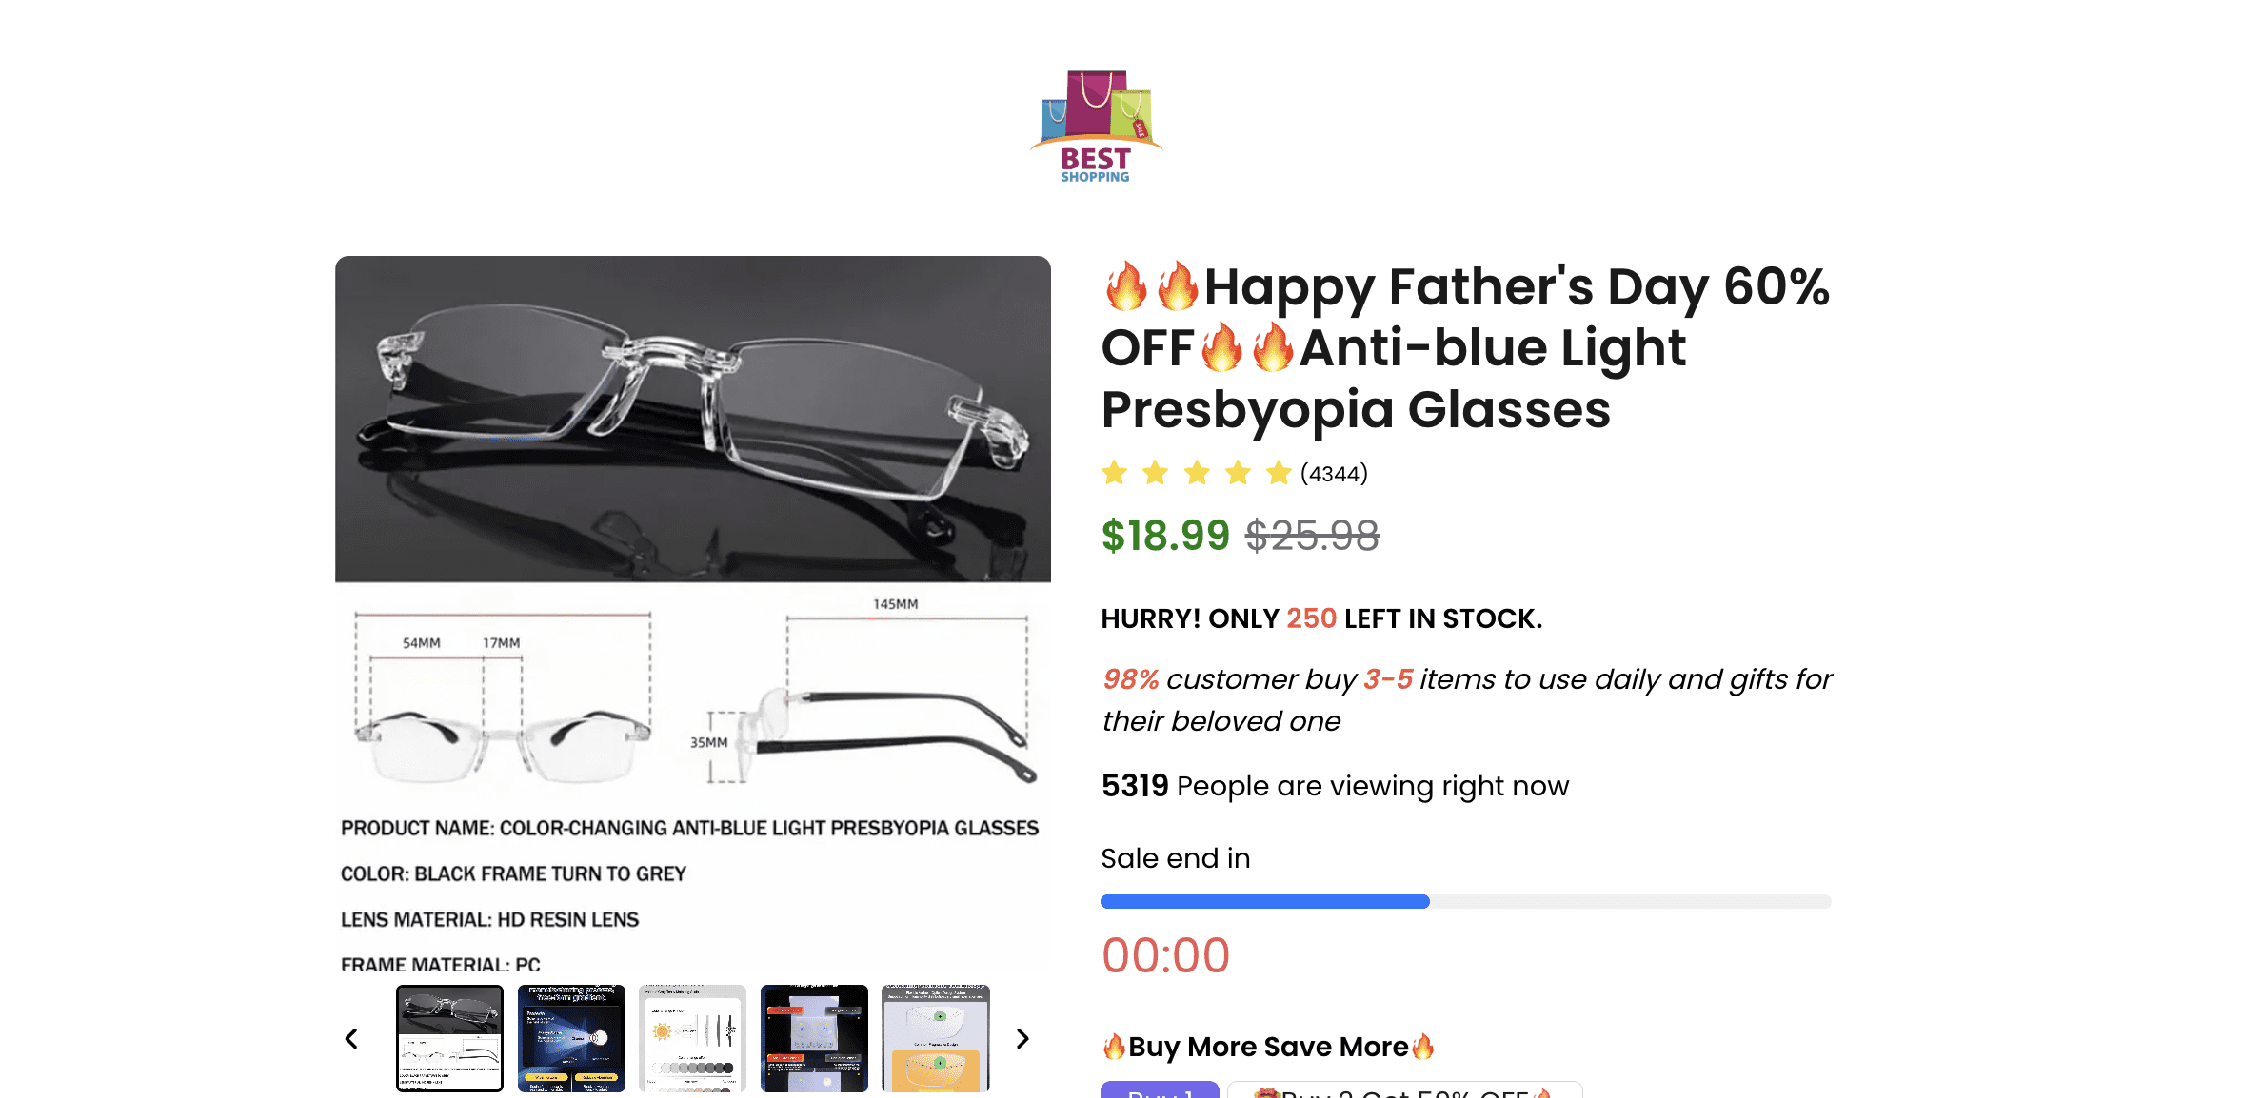
Task: Click the green $18.99 sale price
Action: tap(1165, 536)
